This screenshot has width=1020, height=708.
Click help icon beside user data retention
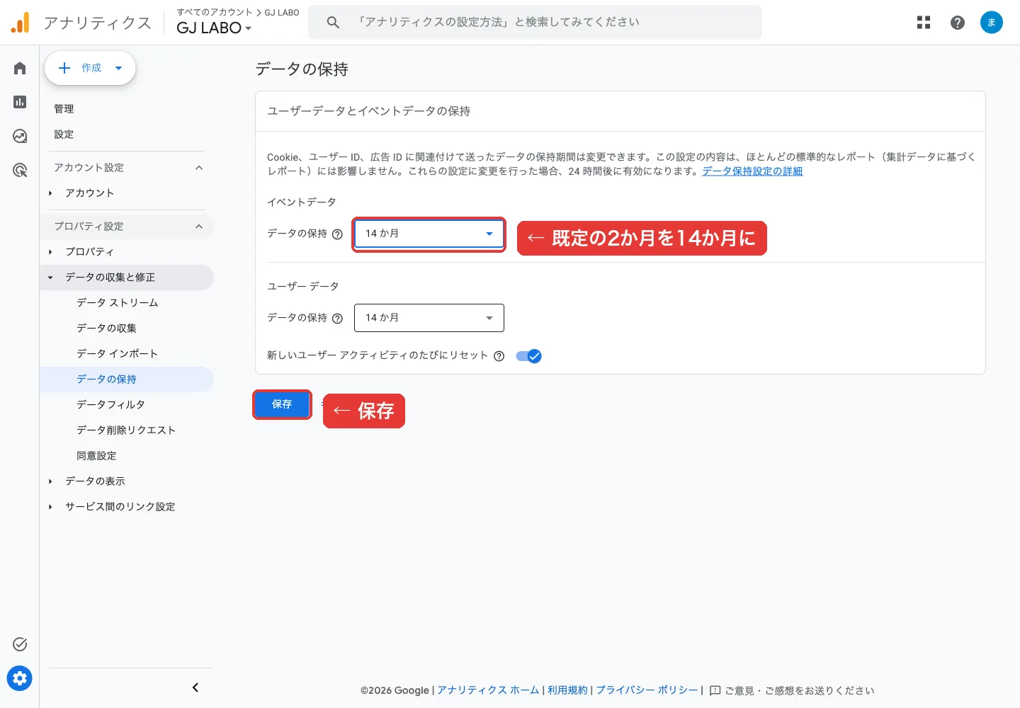pyautogui.click(x=337, y=319)
